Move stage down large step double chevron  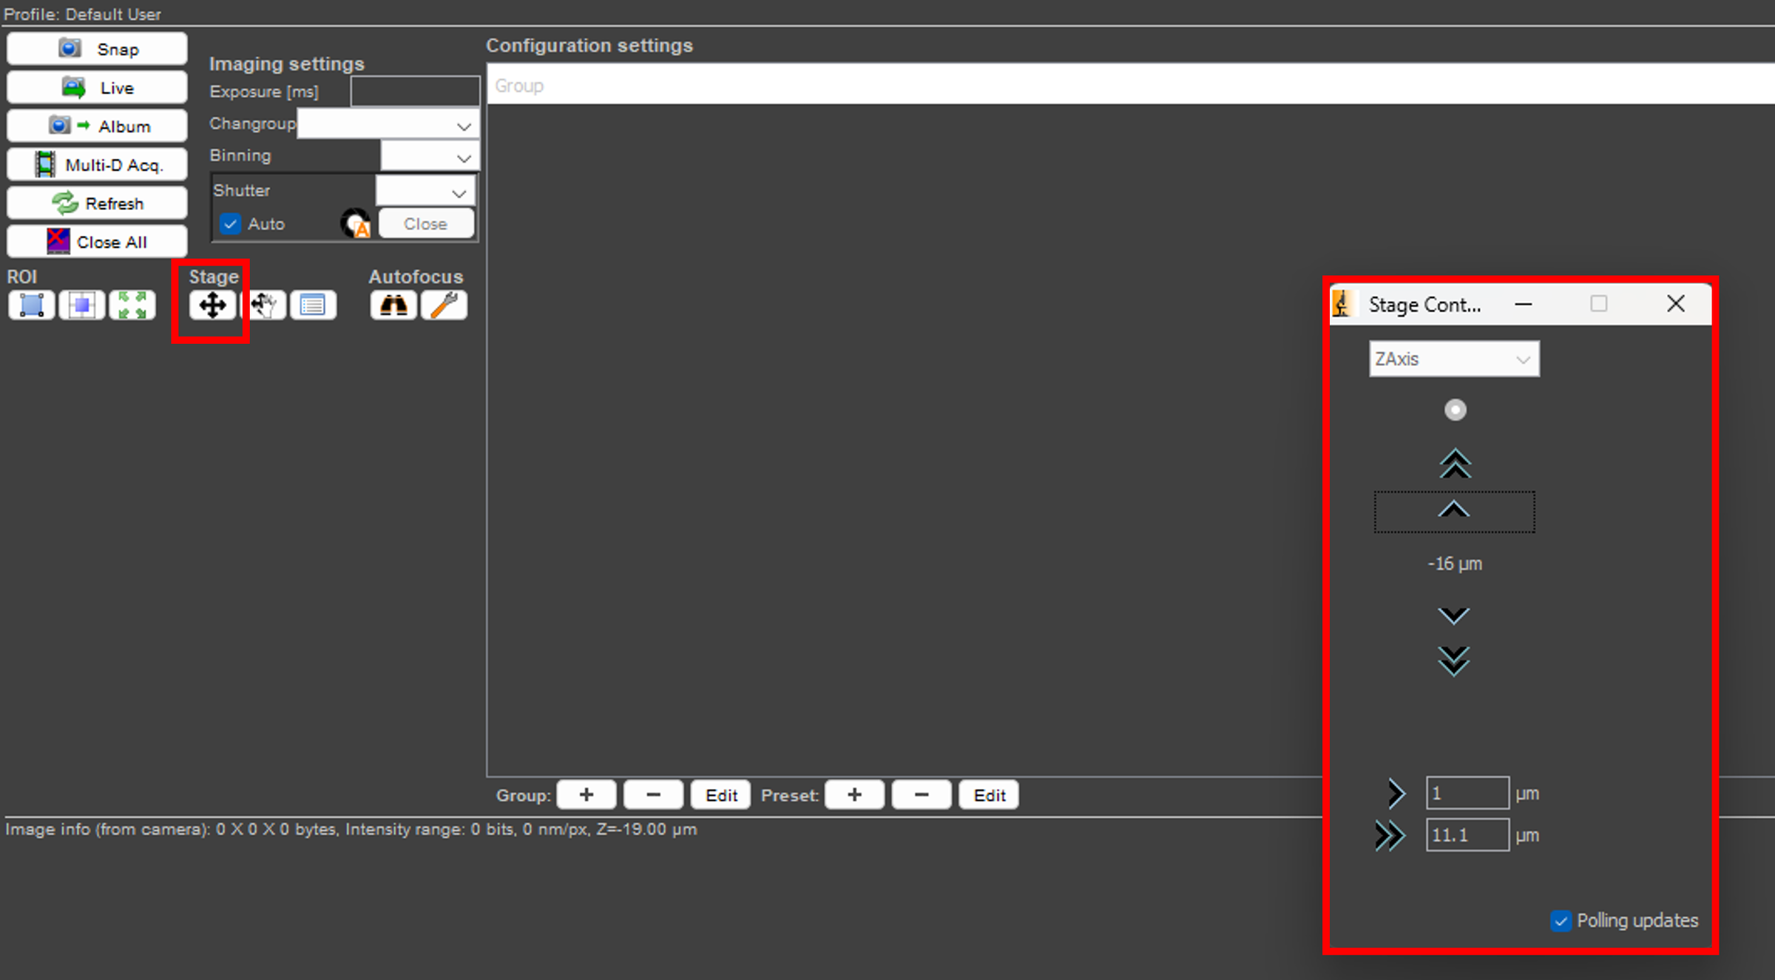tap(1454, 660)
